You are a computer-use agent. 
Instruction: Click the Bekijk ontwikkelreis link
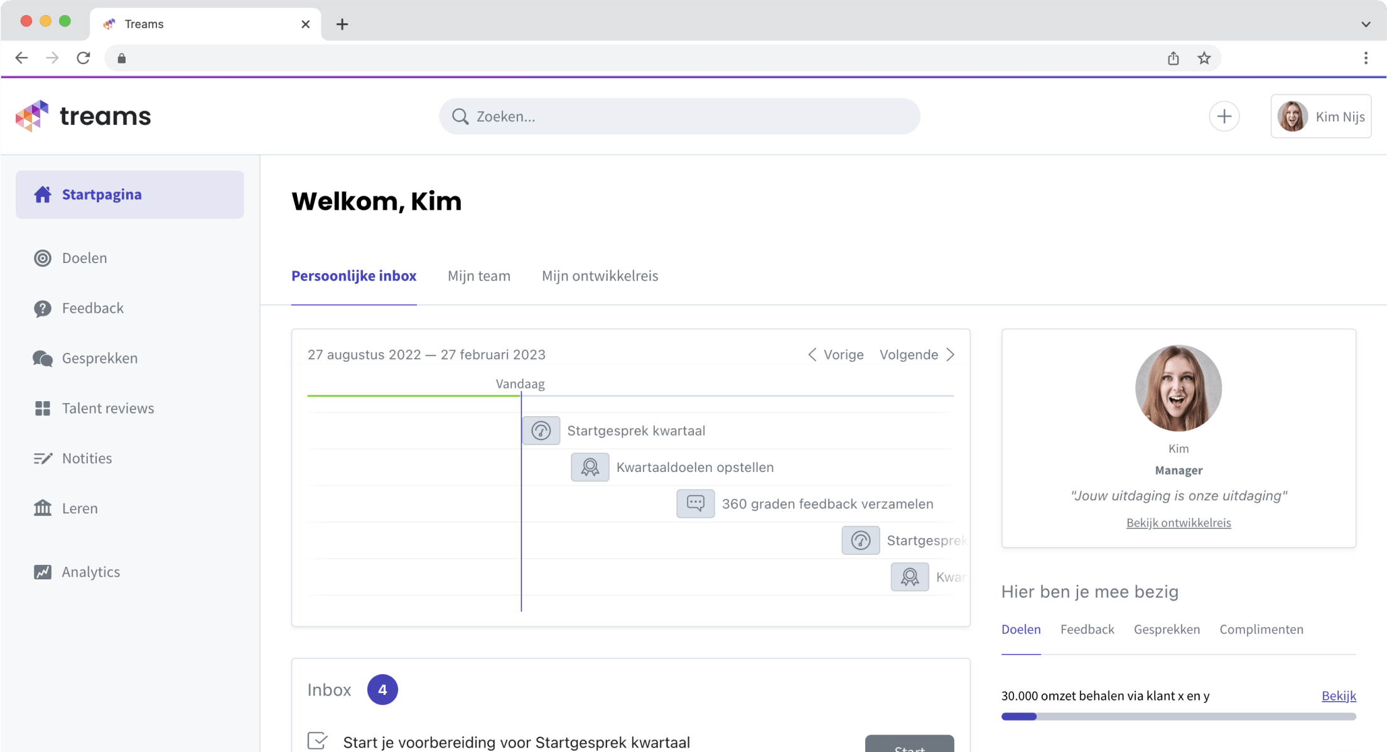(x=1178, y=523)
